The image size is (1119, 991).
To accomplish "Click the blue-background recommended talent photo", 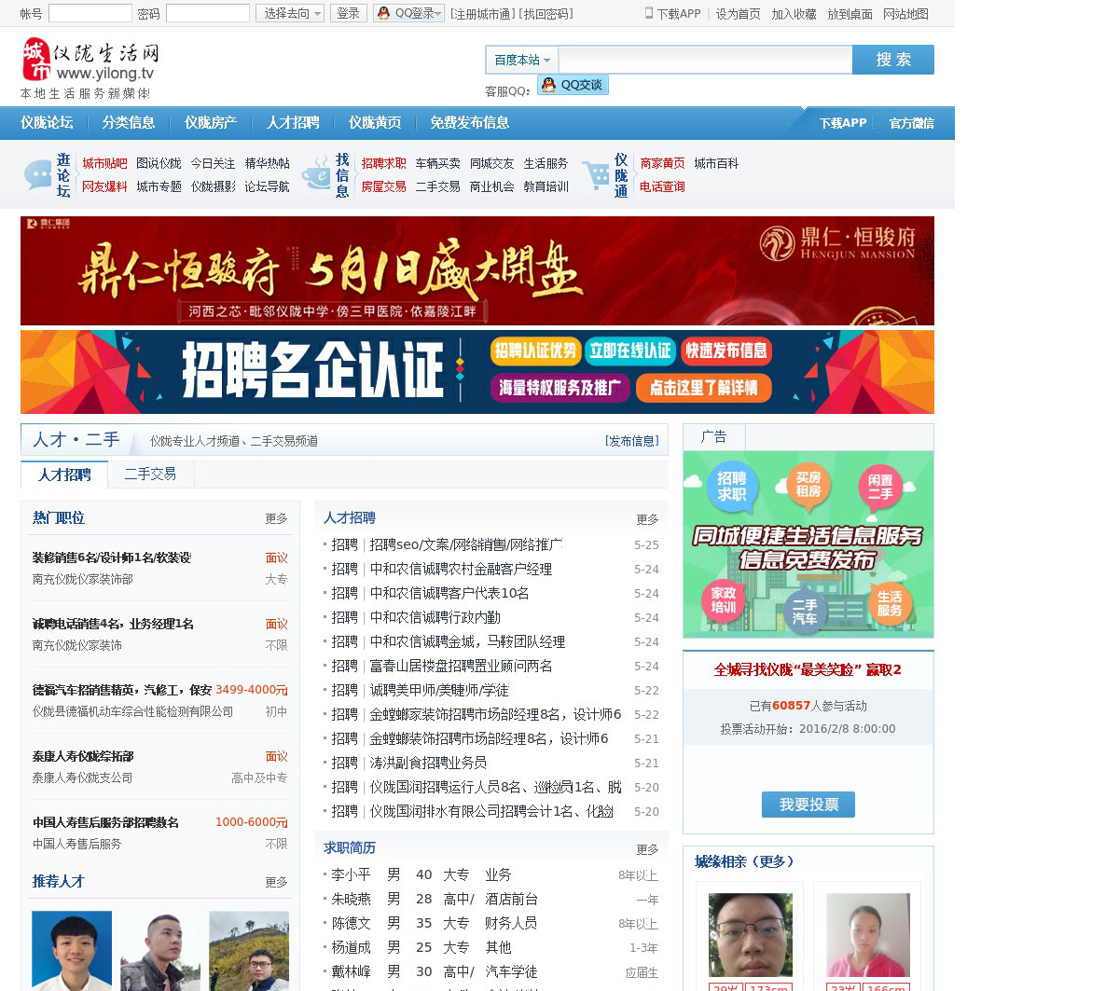I will tap(72, 951).
